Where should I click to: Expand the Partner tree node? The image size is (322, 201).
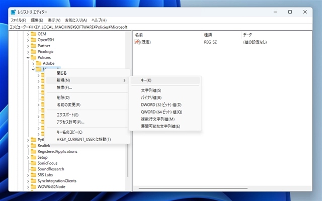28,46
